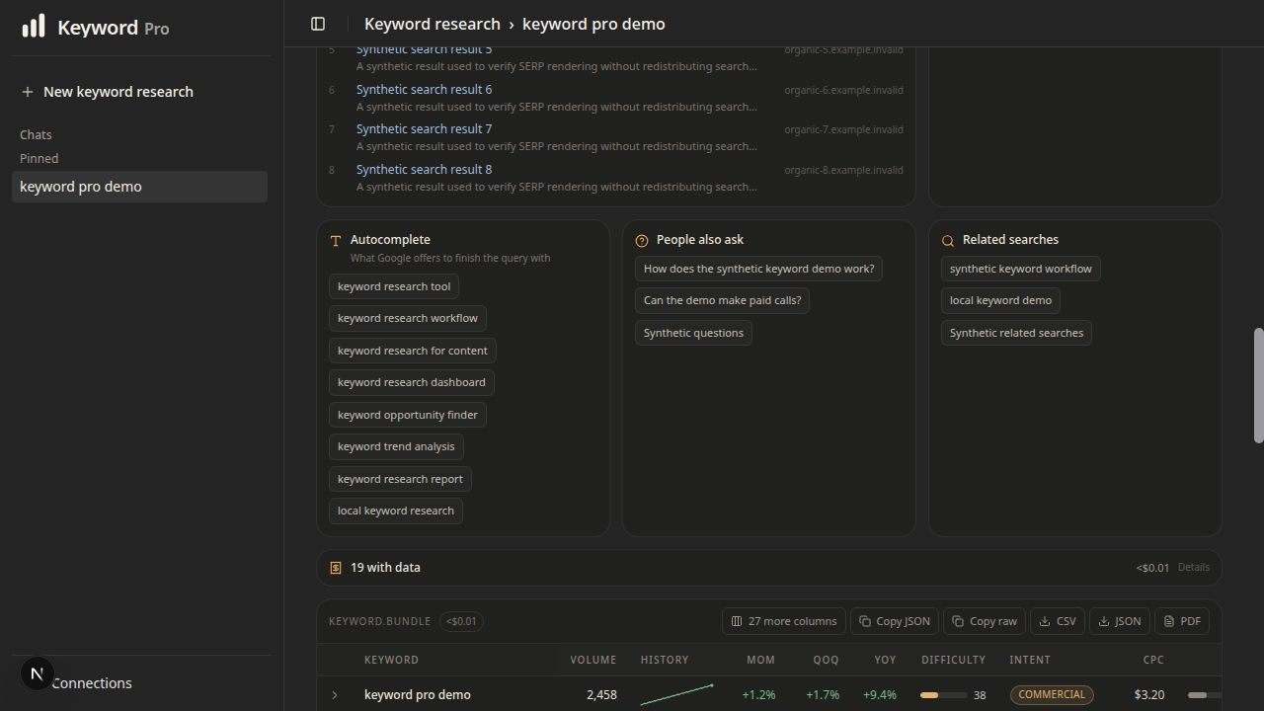
Task: Open the keyword pro demo chat
Action: coord(139,187)
